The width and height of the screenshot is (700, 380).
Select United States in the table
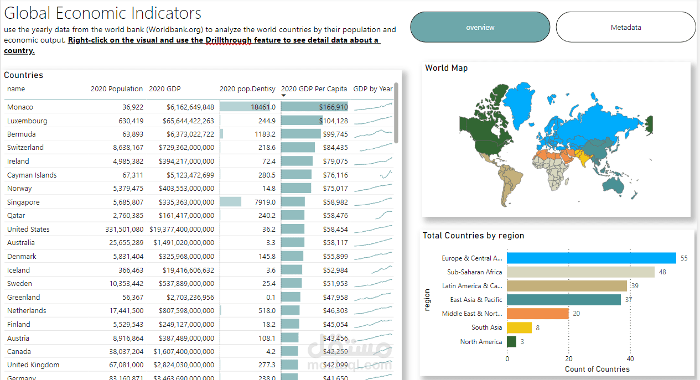click(28, 229)
